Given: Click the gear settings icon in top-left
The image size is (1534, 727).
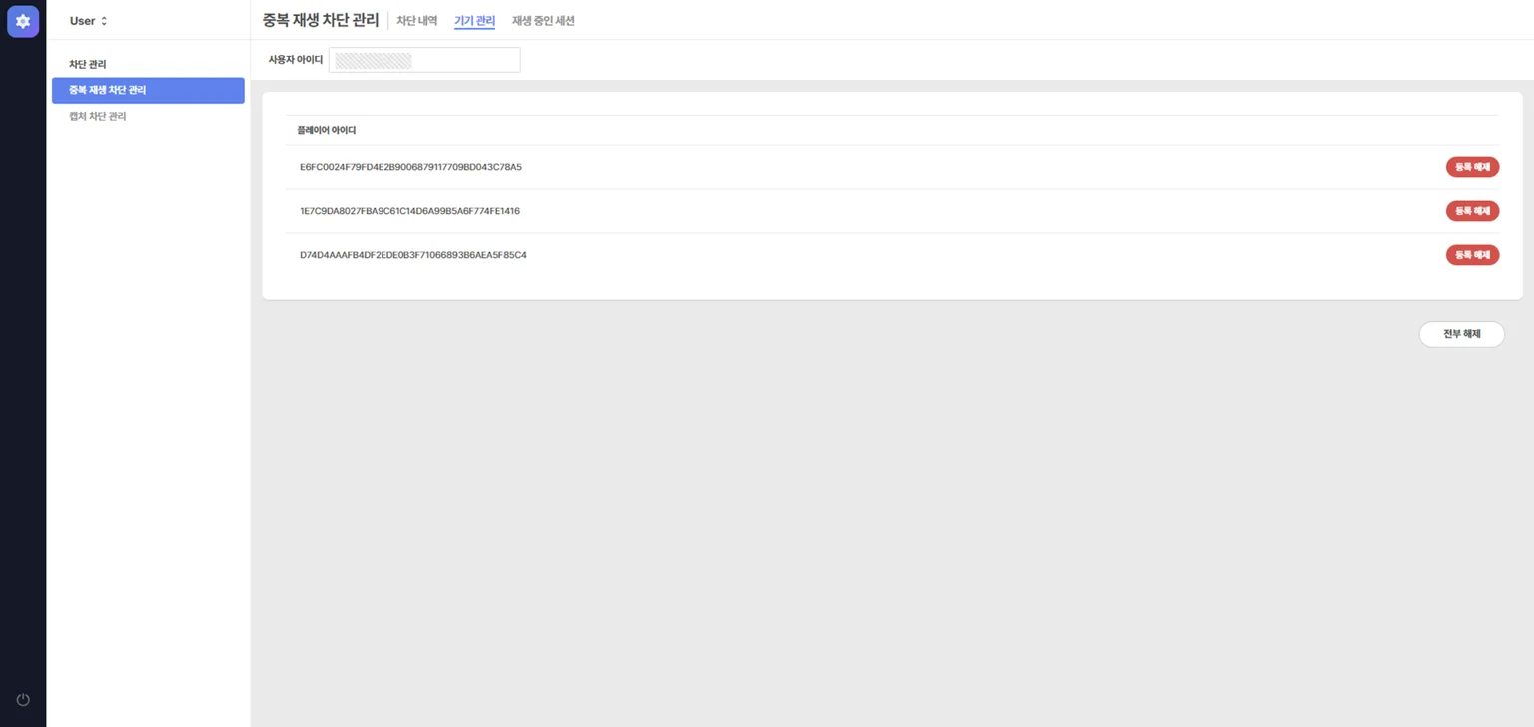Looking at the screenshot, I should (23, 21).
